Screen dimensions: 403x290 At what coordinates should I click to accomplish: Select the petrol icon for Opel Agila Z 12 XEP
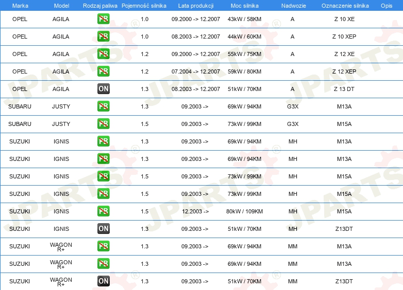[103, 71]
